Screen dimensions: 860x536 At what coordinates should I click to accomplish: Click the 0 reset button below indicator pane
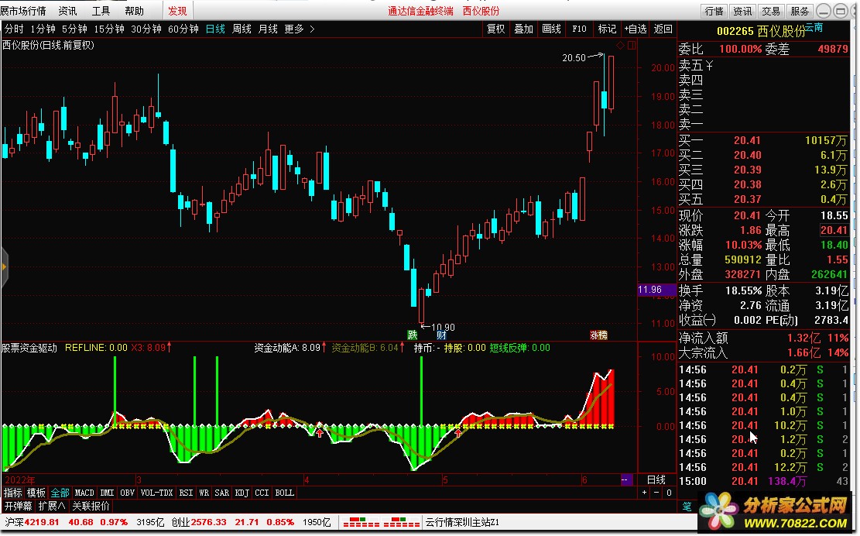669,493
